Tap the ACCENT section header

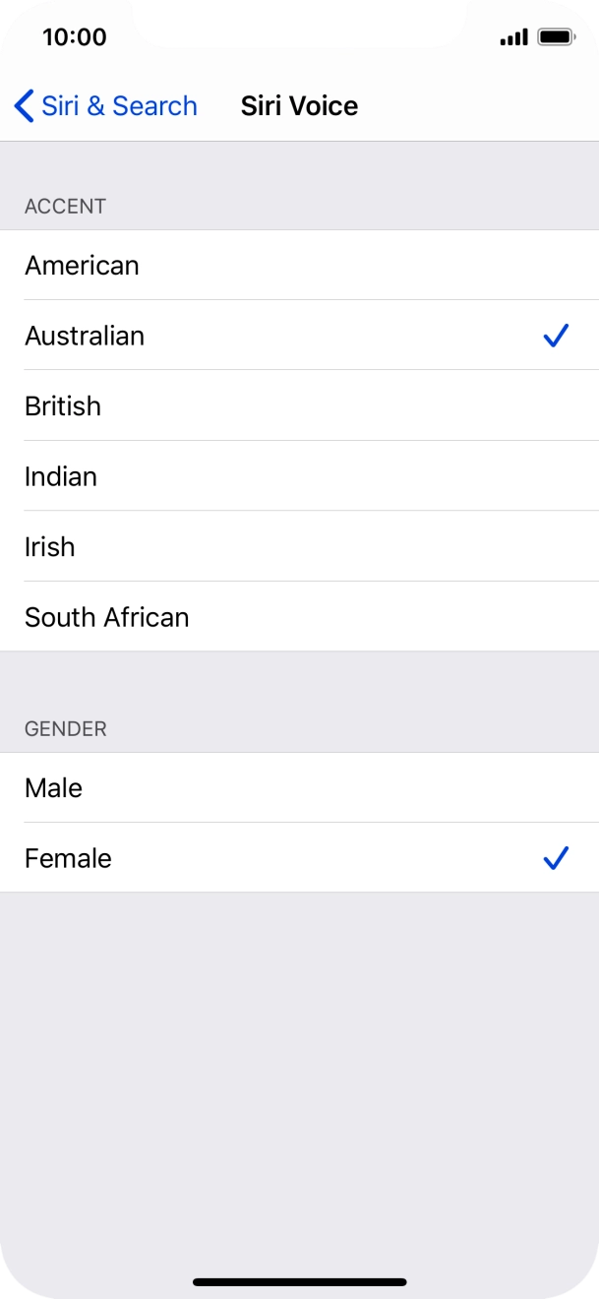click(65, 207)
